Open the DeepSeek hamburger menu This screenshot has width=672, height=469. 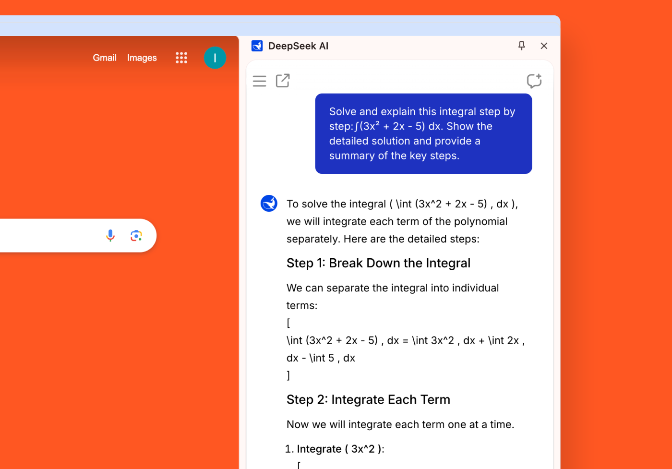(259, 81)
